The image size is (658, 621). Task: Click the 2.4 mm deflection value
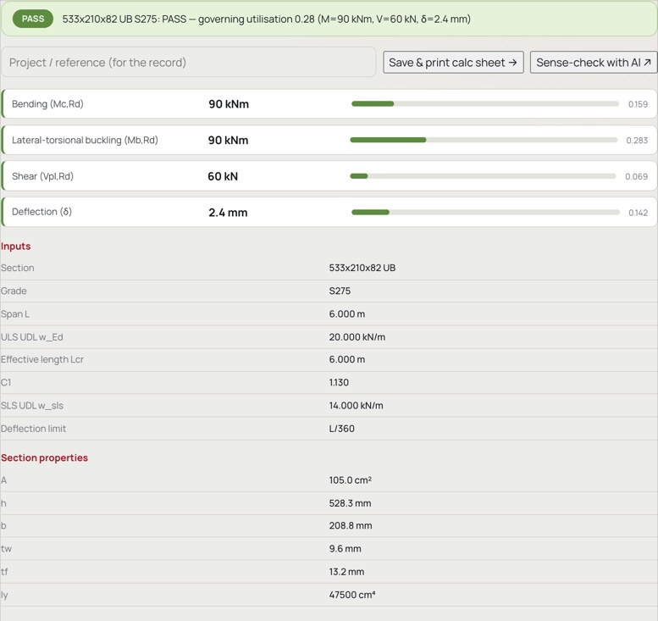tap(228, 213)
